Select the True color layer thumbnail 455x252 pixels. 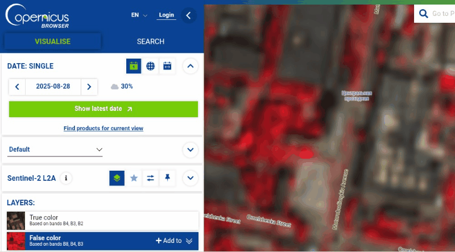(16, 220)
